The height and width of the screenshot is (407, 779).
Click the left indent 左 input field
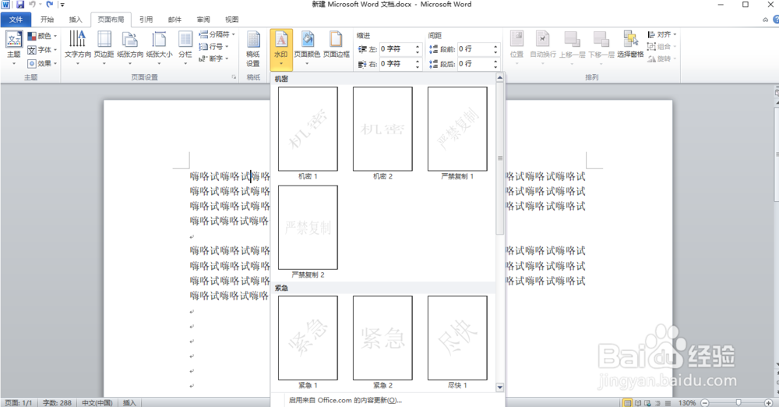point(397,49)
